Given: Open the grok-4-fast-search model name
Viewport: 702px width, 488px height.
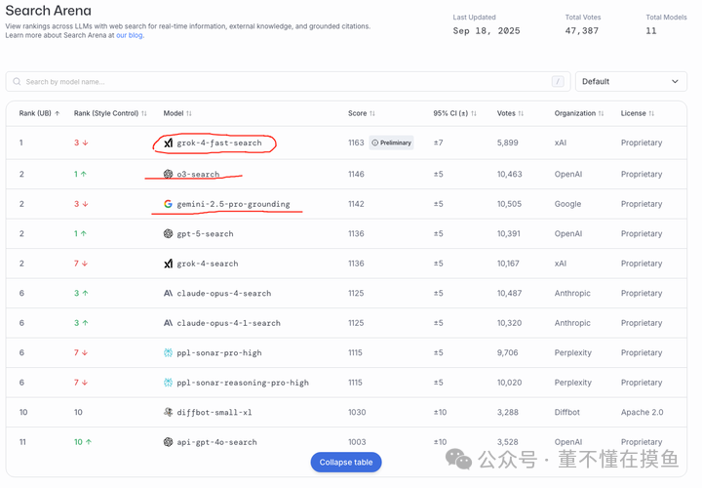Looking at the screenshot, I should click(x=219, y=142).
